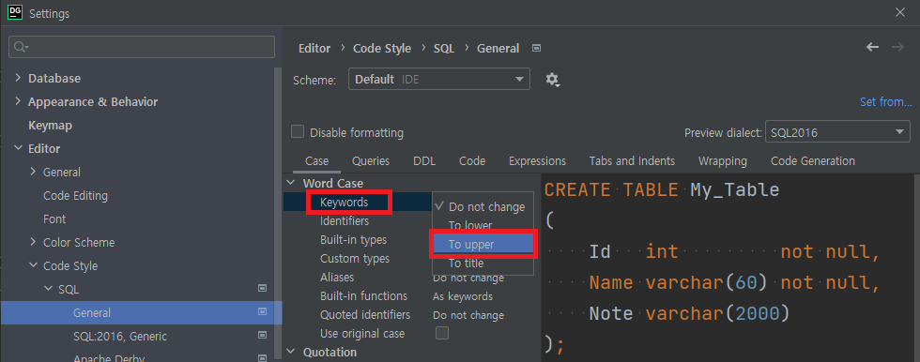Click Editor in the breadcrumb
The image size is (920, 362).
click(x=314, y=48)
